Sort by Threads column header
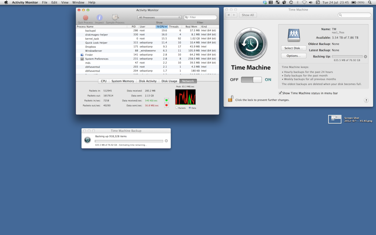The image size is (376, 235). [175, 26]
